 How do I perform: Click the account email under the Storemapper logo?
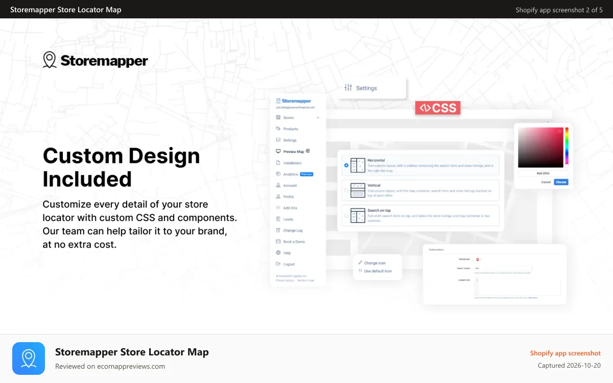(295, 108)
